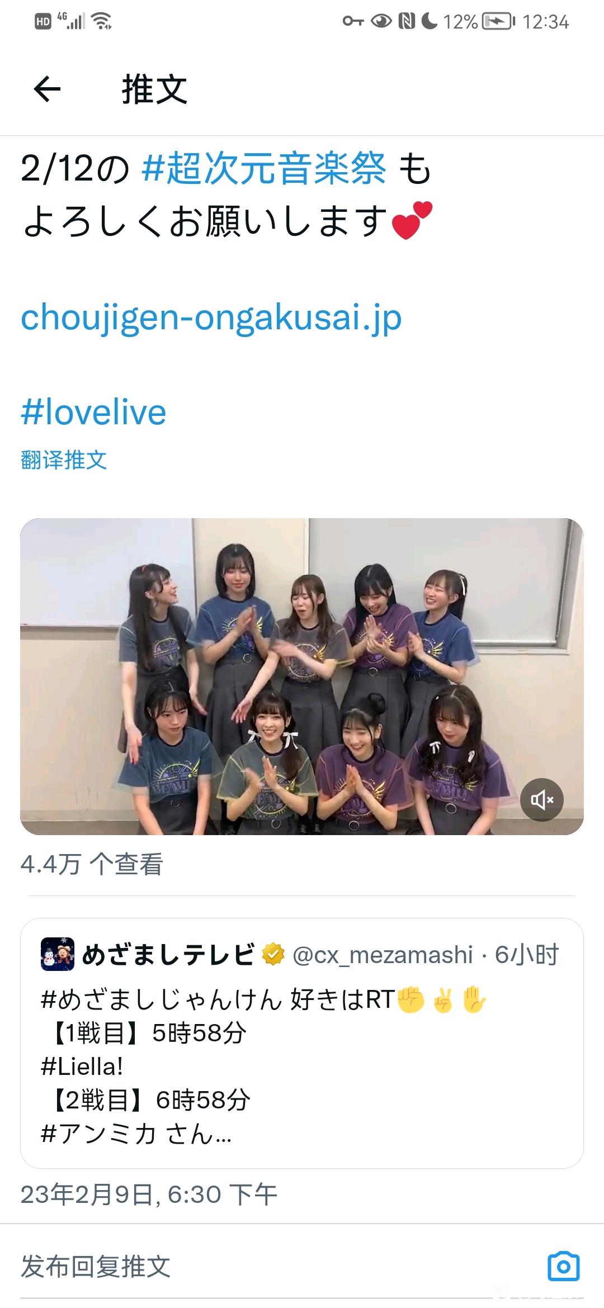Open @cx_mezamashi handle
The height and width of the screenshot is (1308, 604).
tap(383, 955)
